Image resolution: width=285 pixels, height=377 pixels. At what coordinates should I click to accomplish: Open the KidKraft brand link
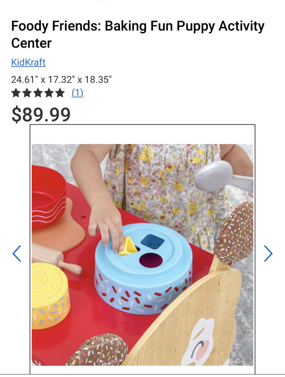(x=28, y=62)
